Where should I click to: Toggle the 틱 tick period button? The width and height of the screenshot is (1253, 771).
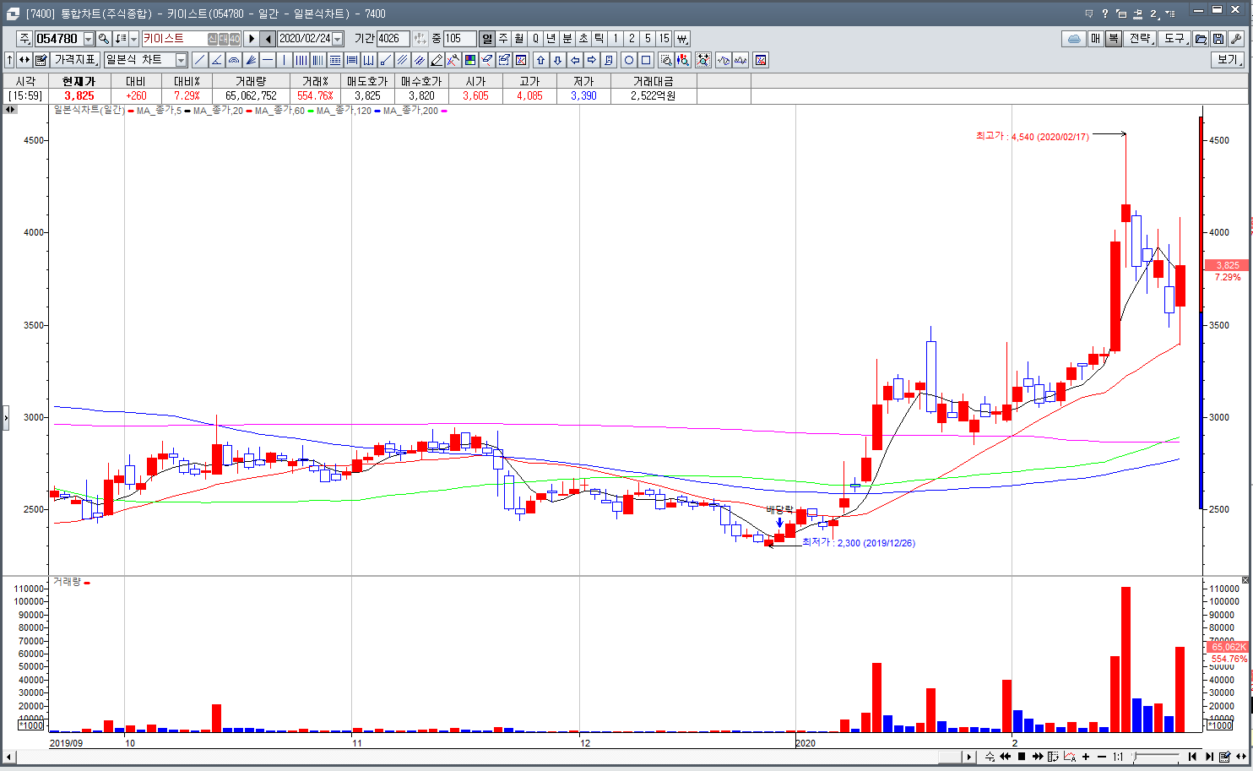click(599, 39)
